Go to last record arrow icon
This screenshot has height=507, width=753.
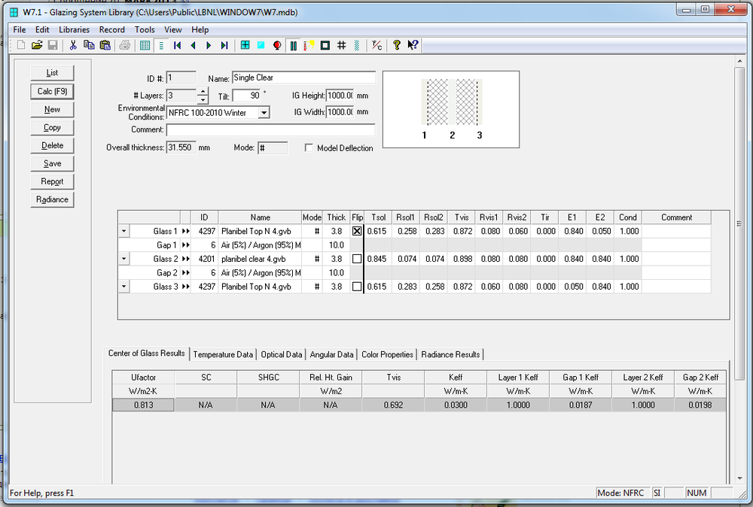224,45
